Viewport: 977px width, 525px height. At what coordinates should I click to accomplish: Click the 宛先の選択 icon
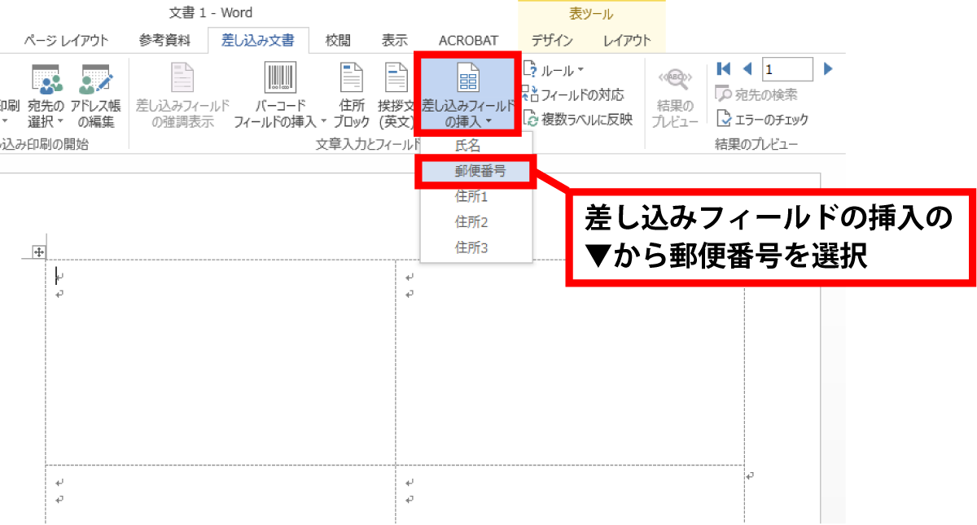(x=46, y=79)
